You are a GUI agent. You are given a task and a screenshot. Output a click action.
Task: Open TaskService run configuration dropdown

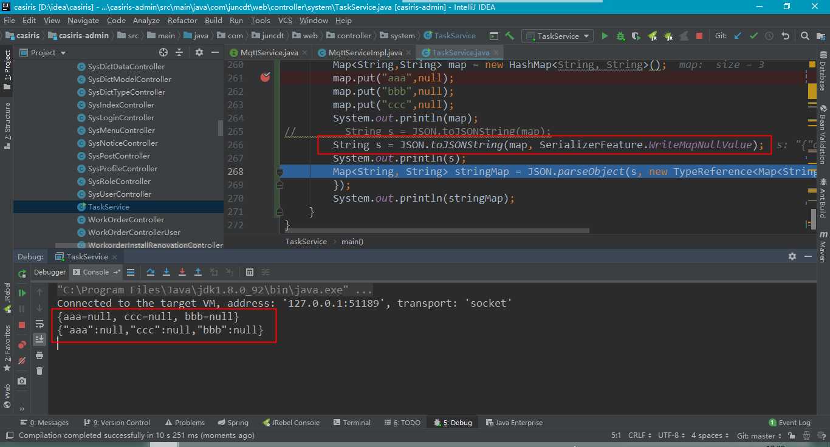557,36
